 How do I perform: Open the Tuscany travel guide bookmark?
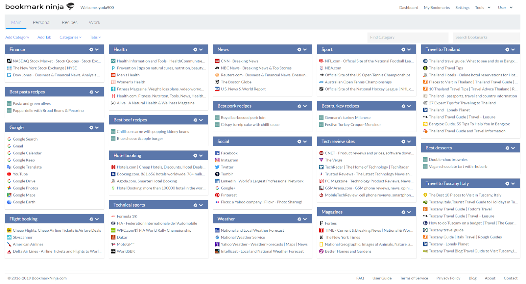click(x=446, y=230)
